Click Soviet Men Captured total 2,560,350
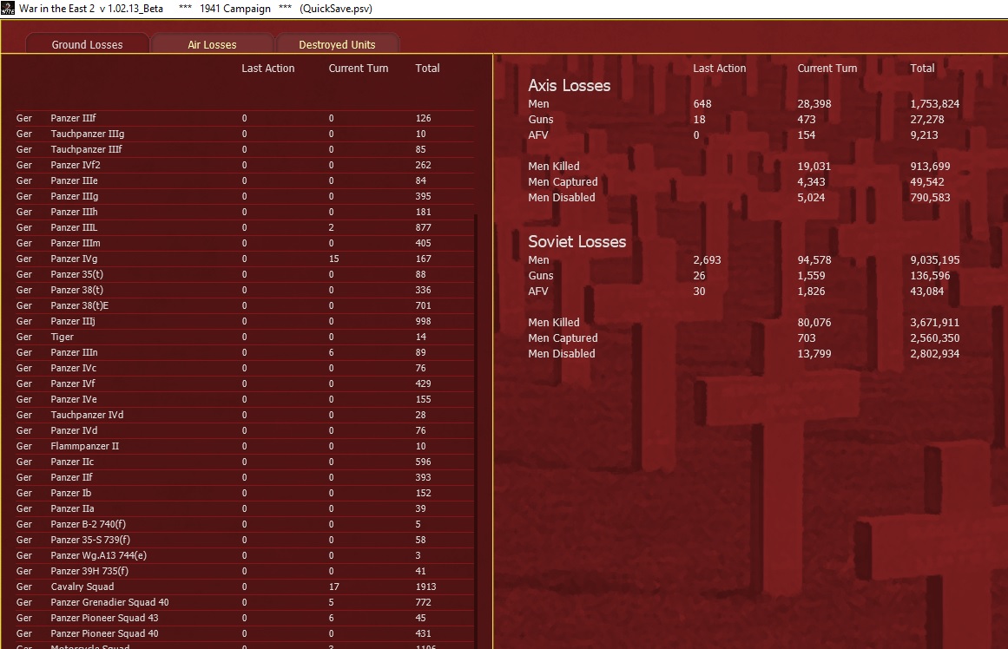This screenshot has height=649, width=1008. pyautogui.click(x=935, y=338)
